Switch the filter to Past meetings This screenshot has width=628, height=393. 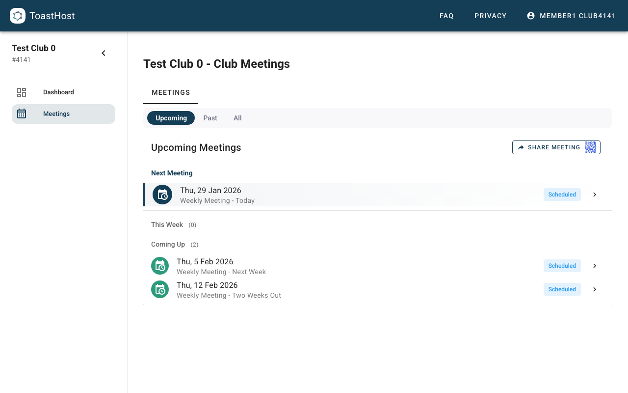coord(210,118)
